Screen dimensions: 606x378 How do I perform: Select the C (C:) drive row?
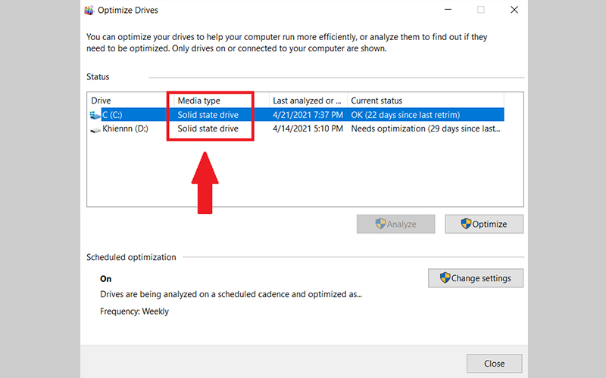(295, 115)
